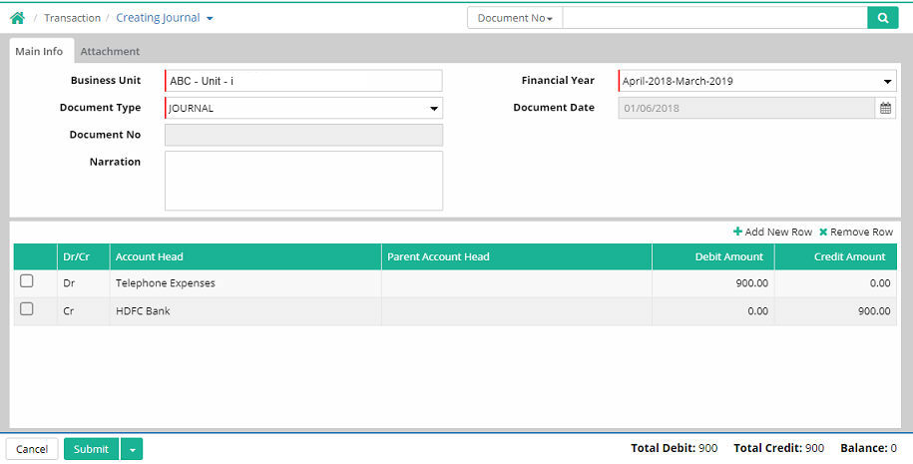Expand the Creating Journal breadcrumb dropdown
Viewport: 913px width, 464px height.
click(210, 19)
